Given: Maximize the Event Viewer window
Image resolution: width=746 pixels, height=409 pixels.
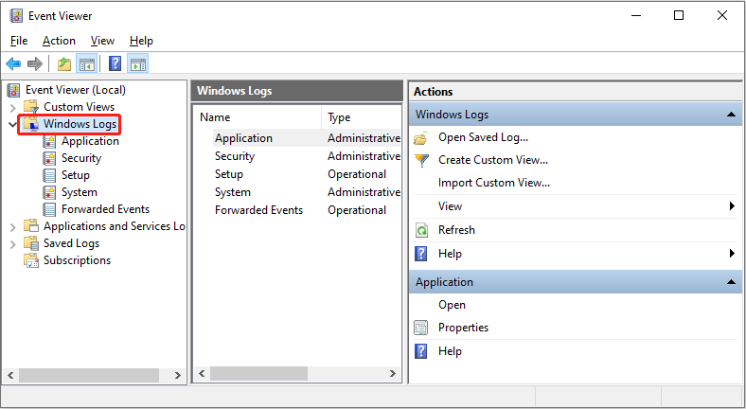Looking at the screenshot, I should click(x=679, y=15).
